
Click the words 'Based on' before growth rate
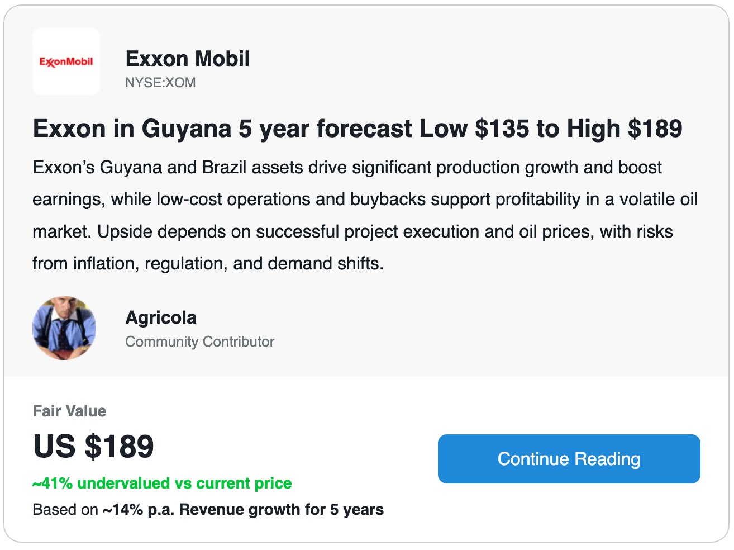[x=65, y=510]
